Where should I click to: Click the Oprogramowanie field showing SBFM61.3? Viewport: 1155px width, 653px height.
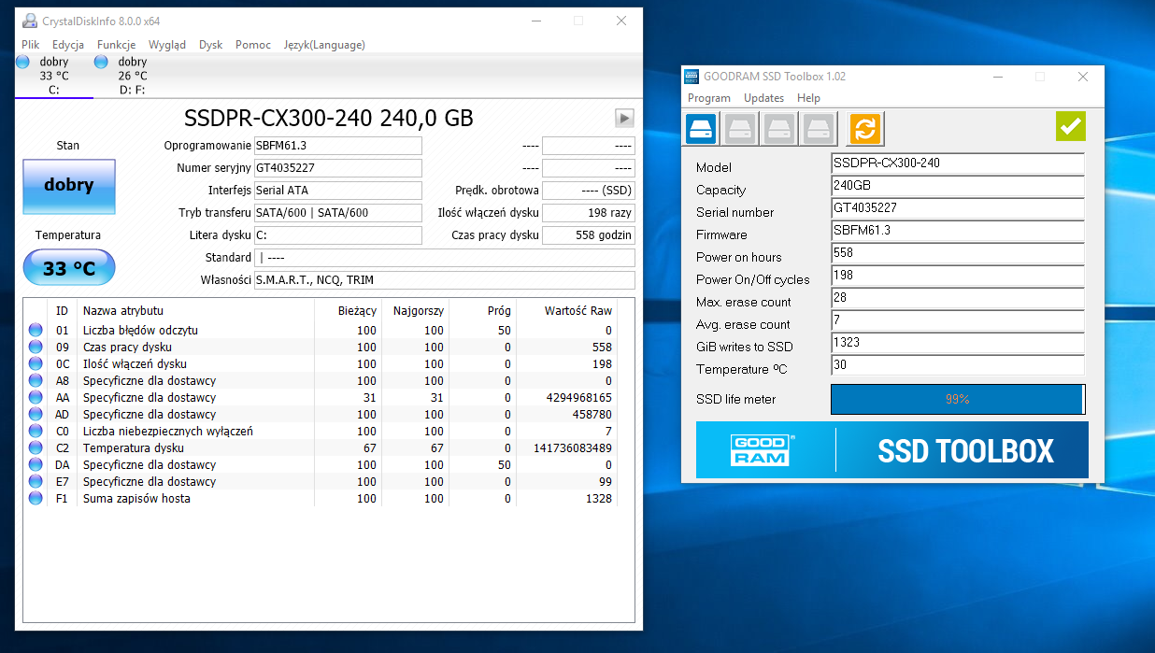337,146
